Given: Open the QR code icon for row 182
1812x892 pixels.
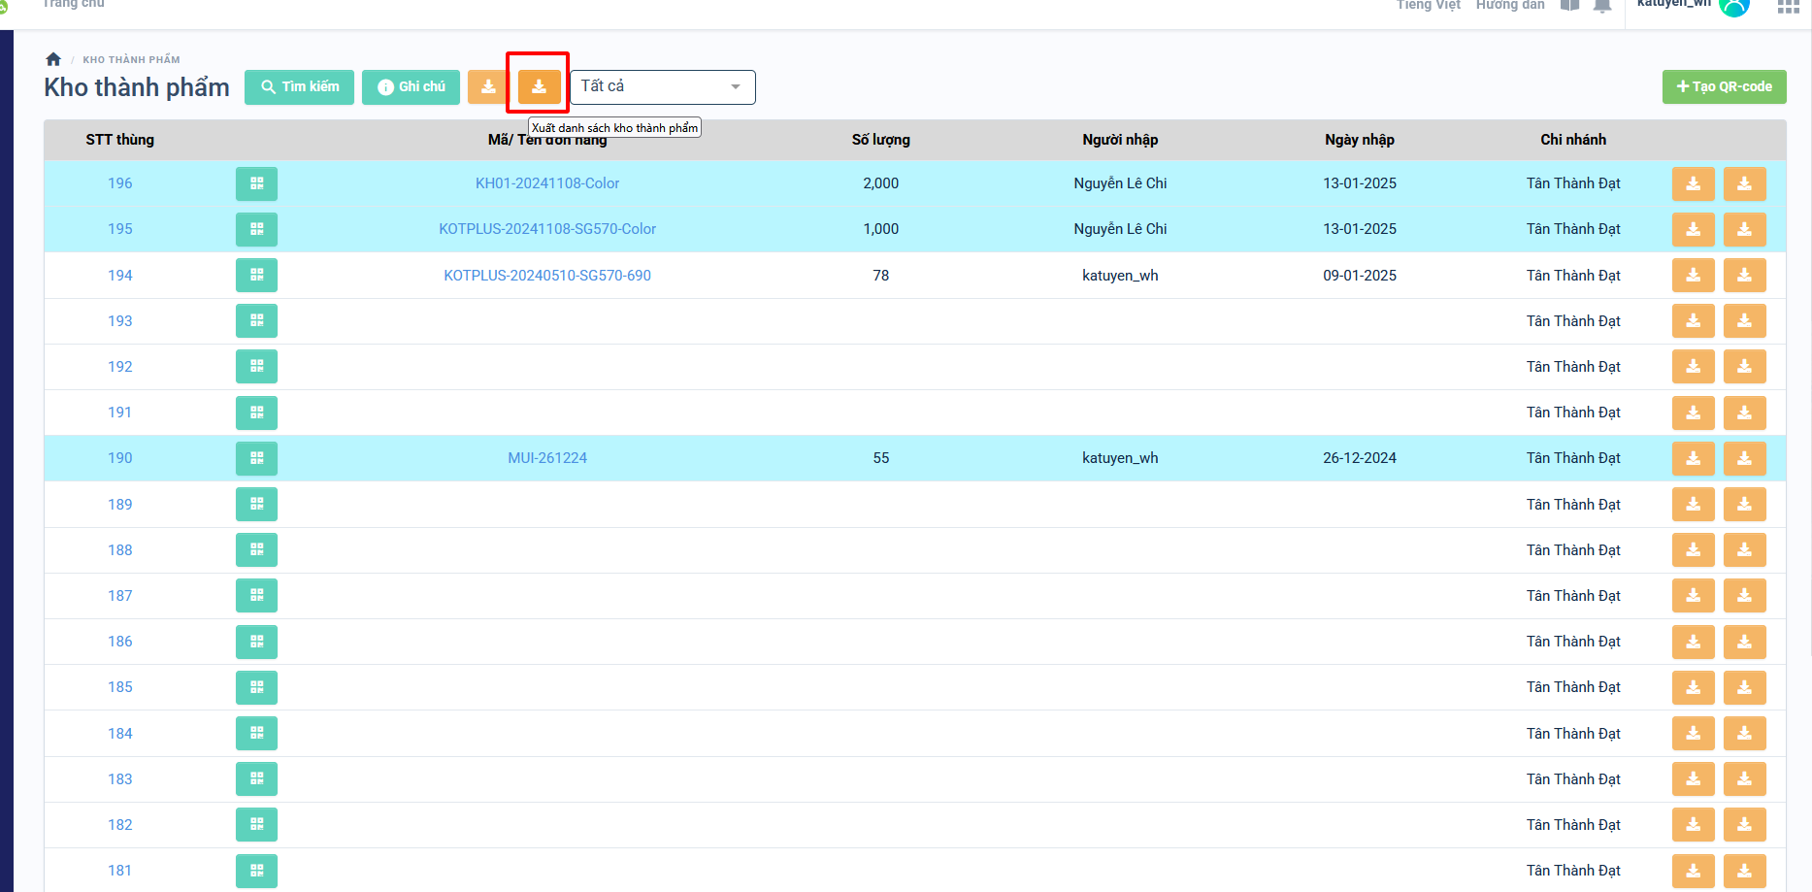Looking at the screenshot, I should [x=256, y=825].
